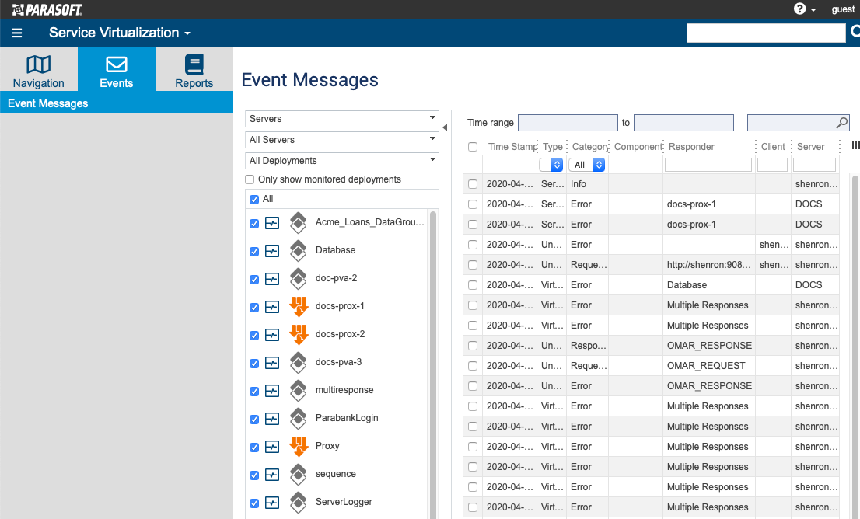Click monitor icon for docs-pva-3

(x=272, y=363)
